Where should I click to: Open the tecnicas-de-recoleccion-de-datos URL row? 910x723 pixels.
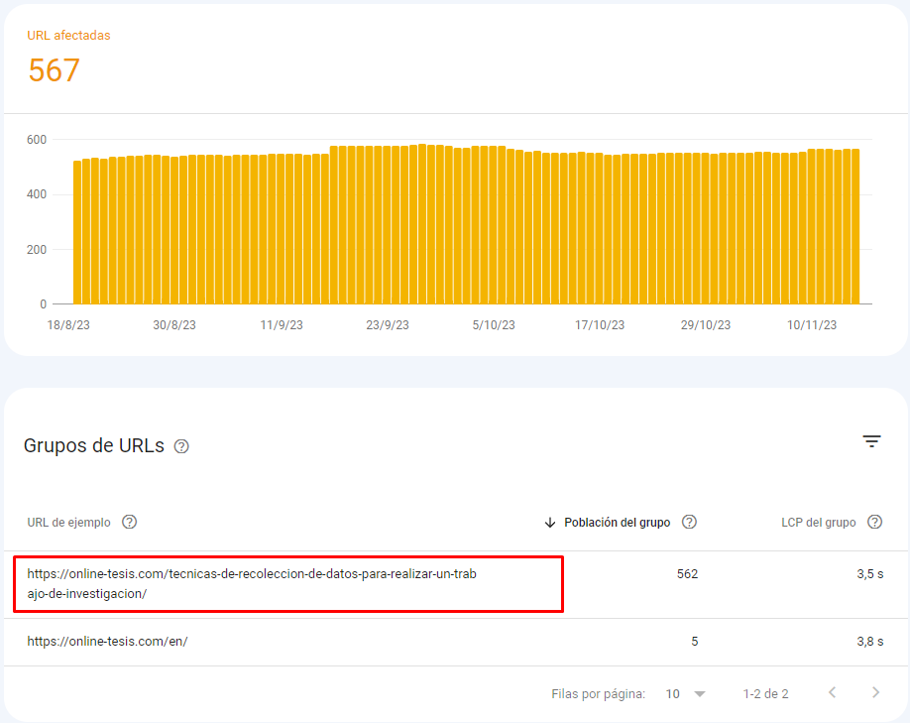tap(455, 584)
